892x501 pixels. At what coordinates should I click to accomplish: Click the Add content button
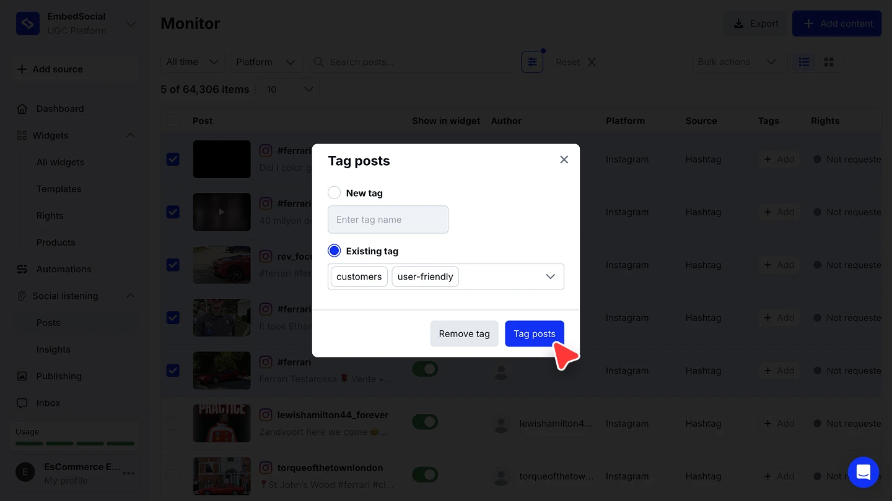[x=837, y=24]
